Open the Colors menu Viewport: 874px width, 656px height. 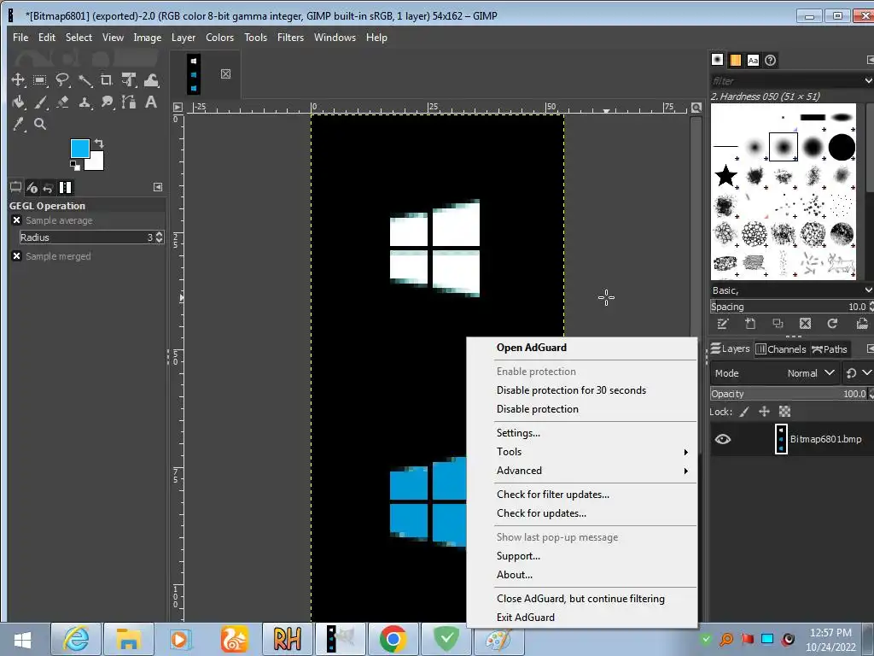tap(219, 38)
